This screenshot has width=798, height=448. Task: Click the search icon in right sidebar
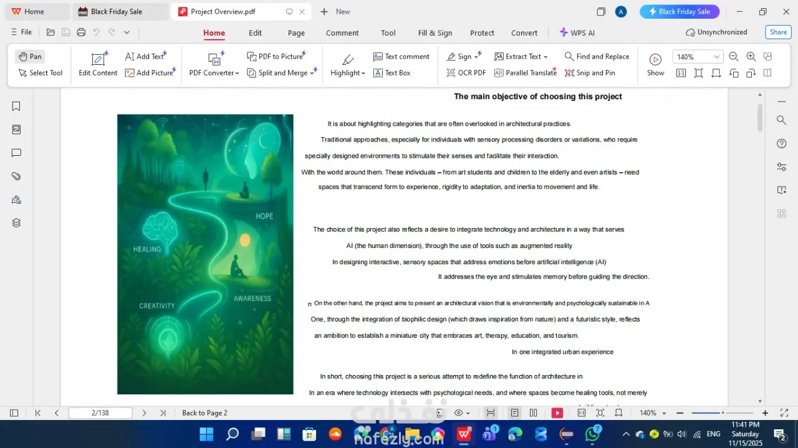781,120
